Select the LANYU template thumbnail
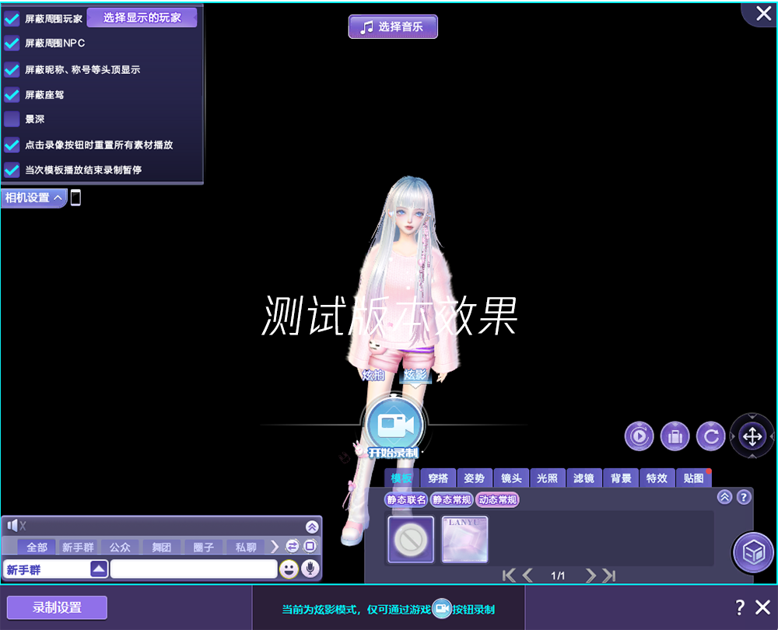Image resolution: width=778 pixels, height=630 pixels. pos(464,539)
